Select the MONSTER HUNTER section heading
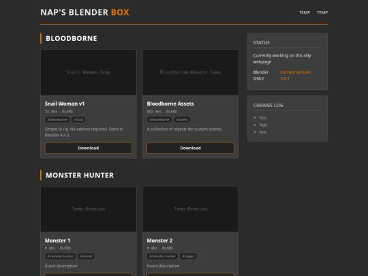Screen dimensions: 368x276 (x=80, y=175)
